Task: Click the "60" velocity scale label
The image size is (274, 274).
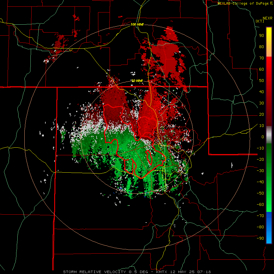Action: tap(262, 69)
